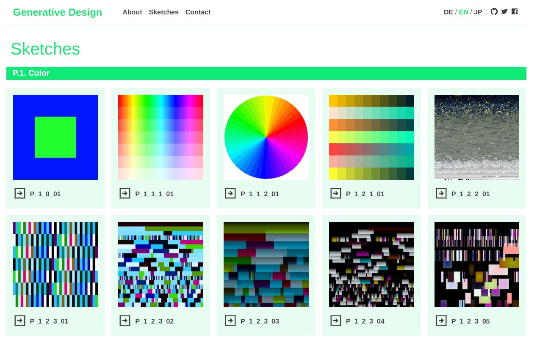Click the arrow icon beside P_1_1_2_01

(230, 193)
